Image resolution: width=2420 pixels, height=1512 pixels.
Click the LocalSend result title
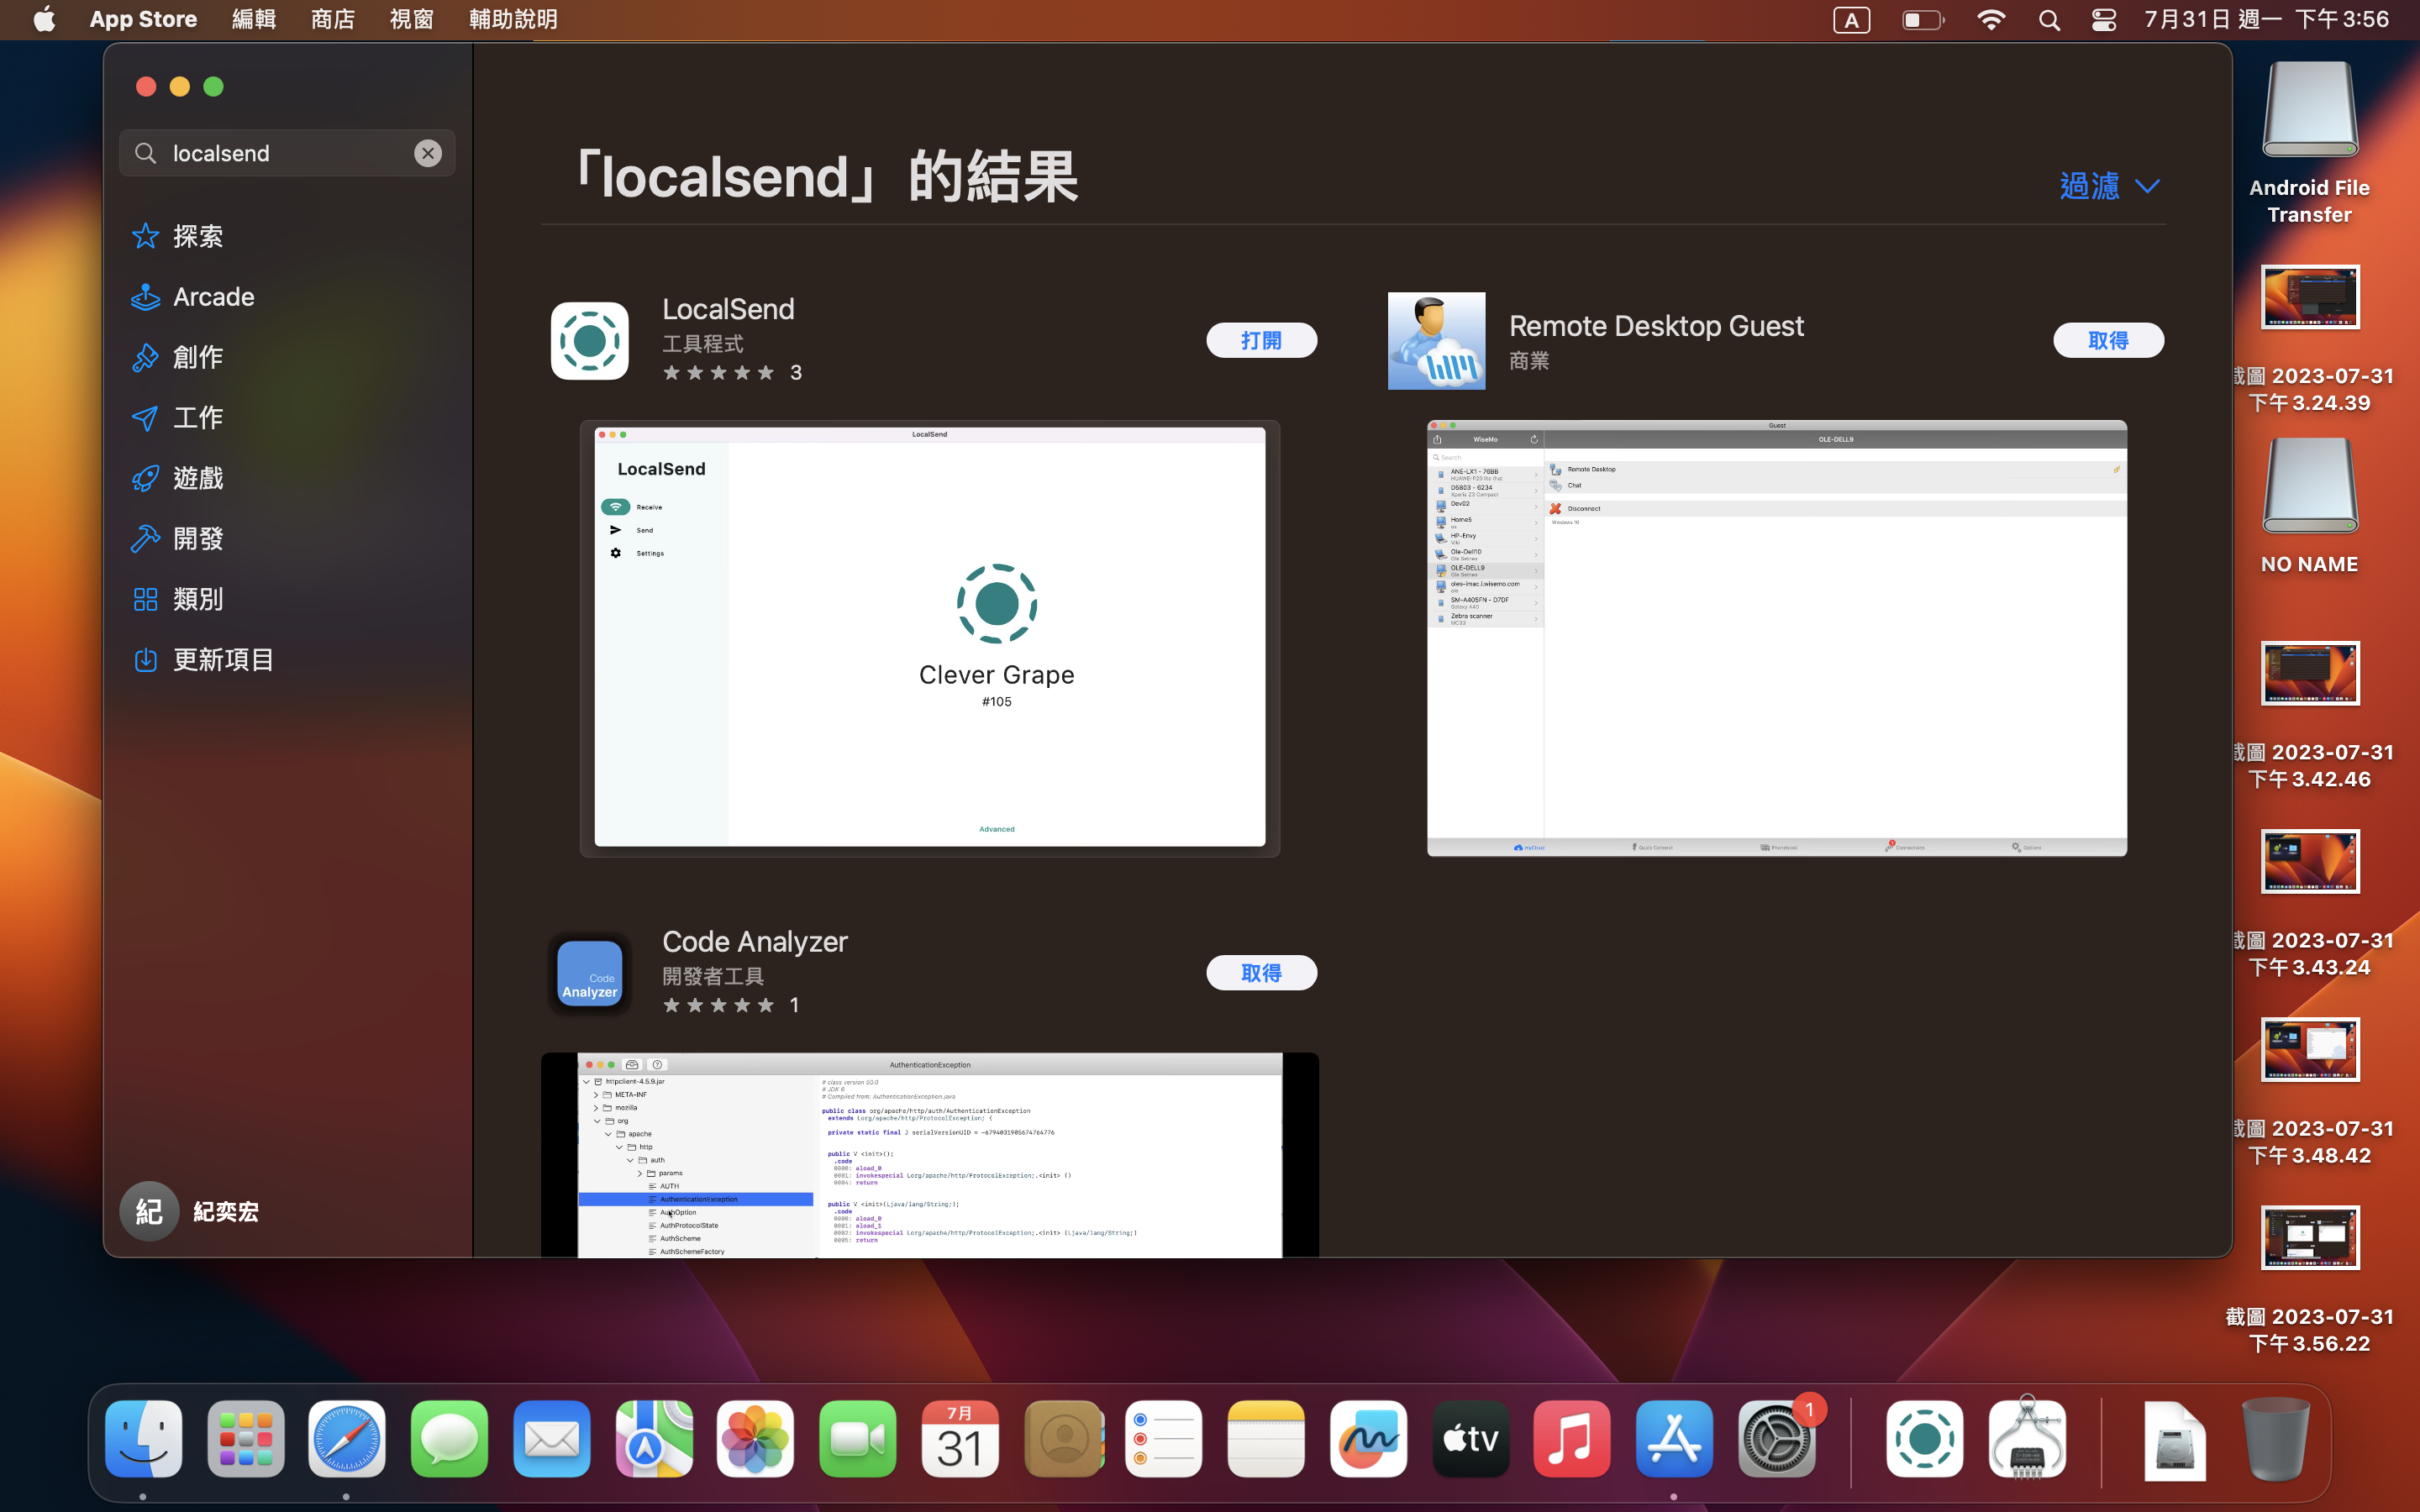[728, 309]
